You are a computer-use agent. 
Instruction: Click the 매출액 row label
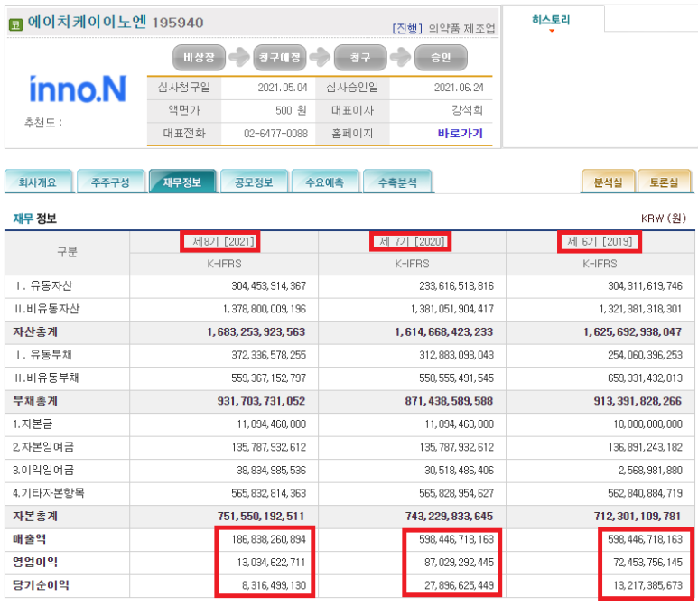click(x=30, y=539)
